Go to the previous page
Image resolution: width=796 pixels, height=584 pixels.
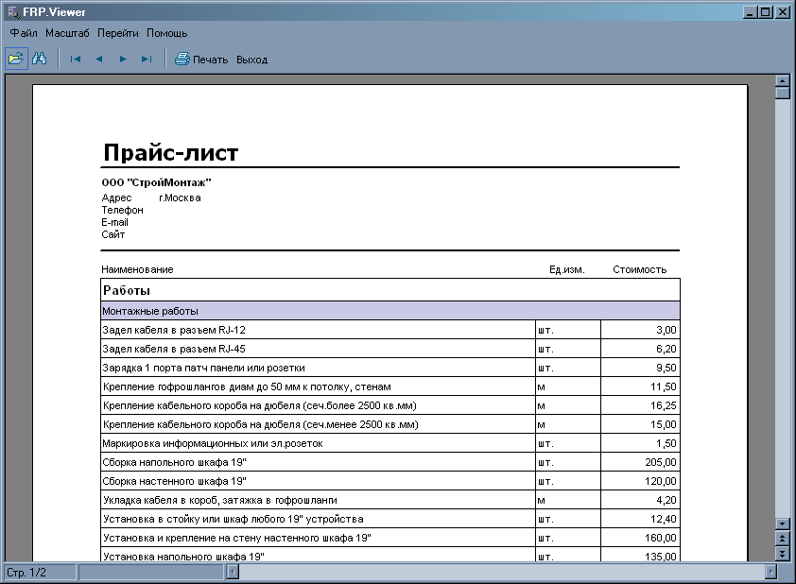click(x=98, y=60)
